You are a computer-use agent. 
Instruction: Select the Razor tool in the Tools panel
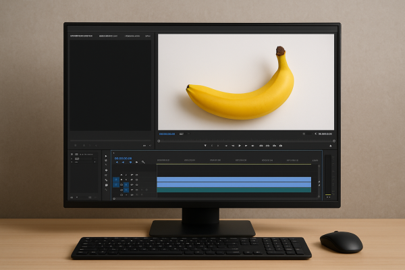tap(106, 170)
